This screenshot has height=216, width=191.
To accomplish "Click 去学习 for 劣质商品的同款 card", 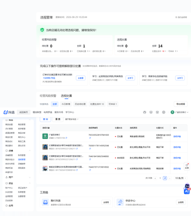I will (x=130, y=78).
